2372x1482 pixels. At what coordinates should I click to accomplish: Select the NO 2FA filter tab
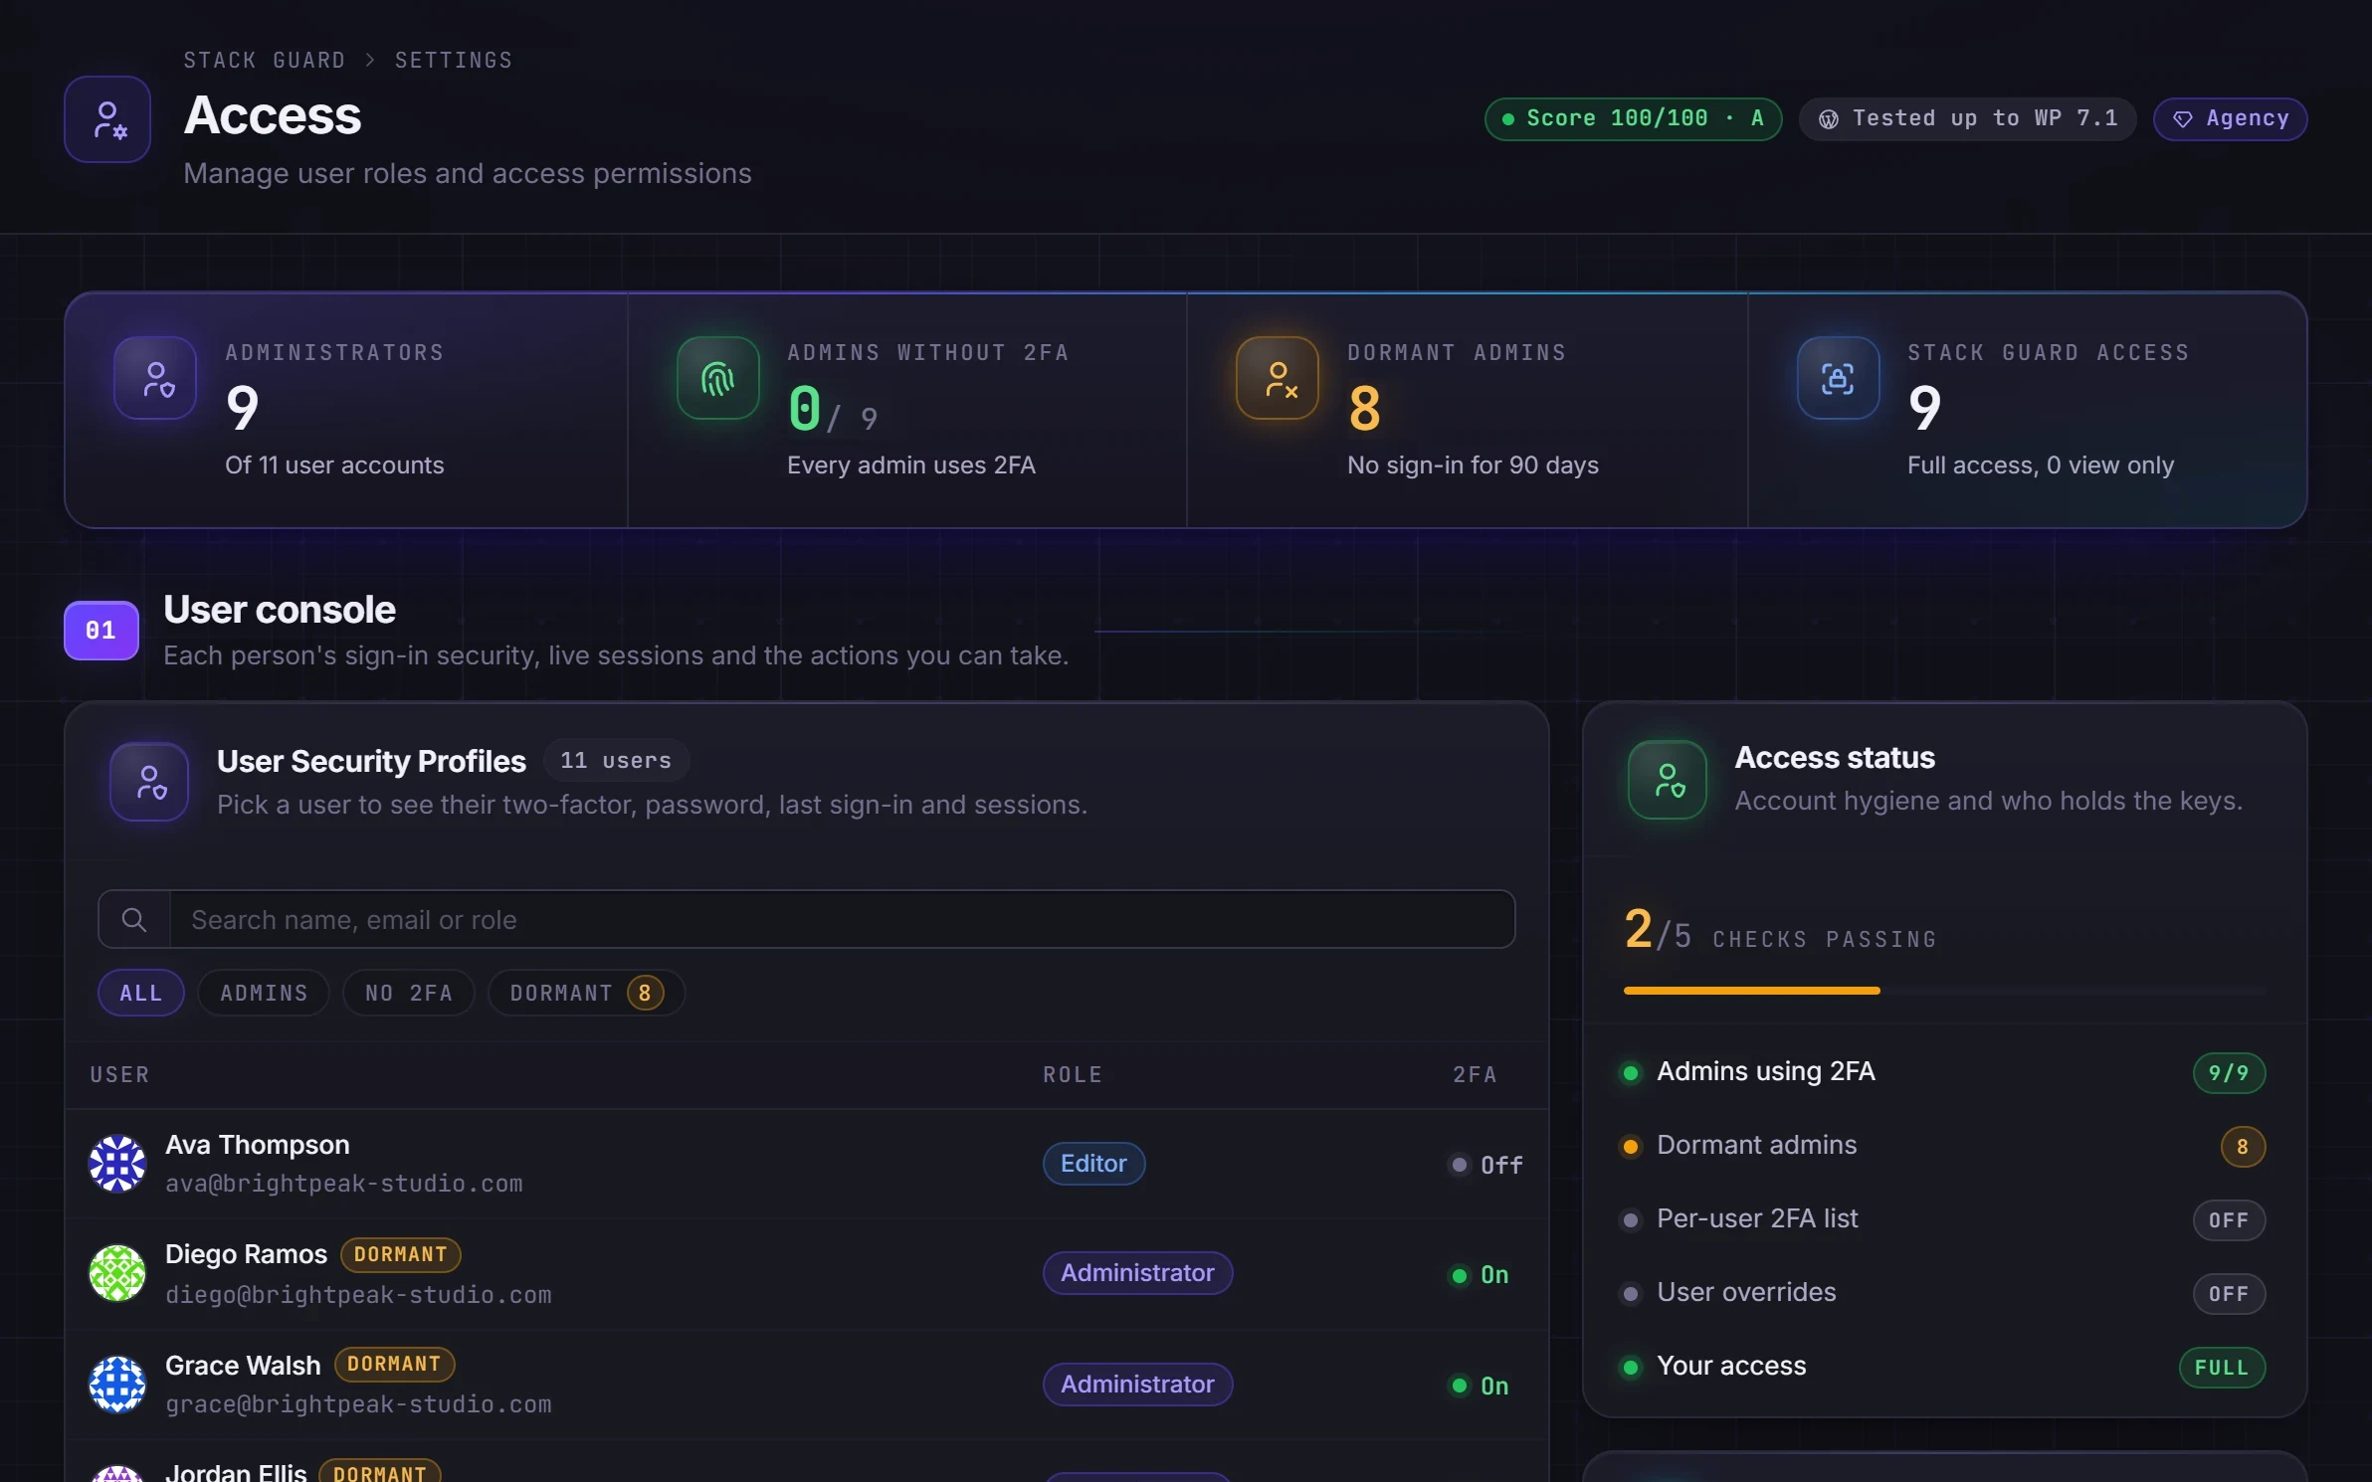point(409,993)
